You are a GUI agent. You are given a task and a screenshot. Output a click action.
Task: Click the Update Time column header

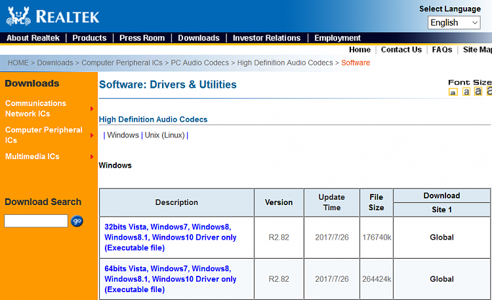coord(332,202)
